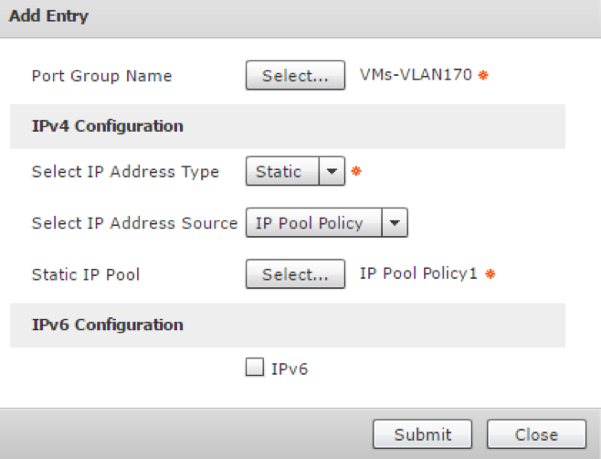Click Select button for Port Group Name
The image size is (601, 459).
coord(295,76)
